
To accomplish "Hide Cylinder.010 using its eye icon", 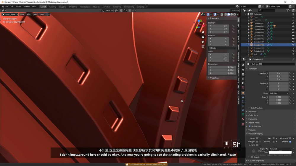I will pos(293,51).
